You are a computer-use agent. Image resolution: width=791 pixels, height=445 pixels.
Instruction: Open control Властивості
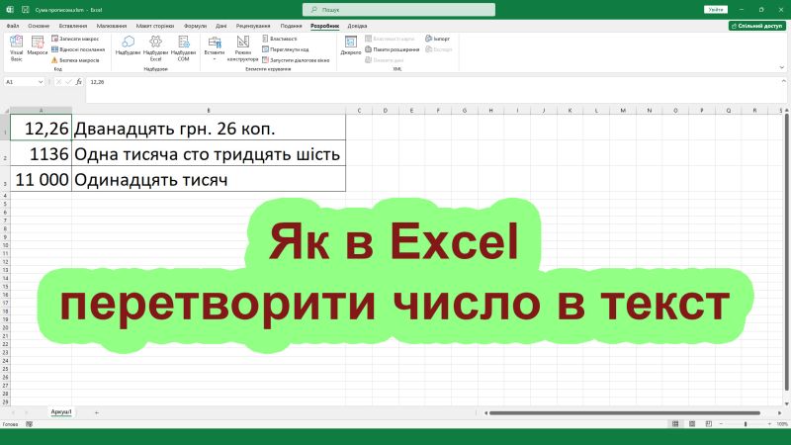point(280,39)
